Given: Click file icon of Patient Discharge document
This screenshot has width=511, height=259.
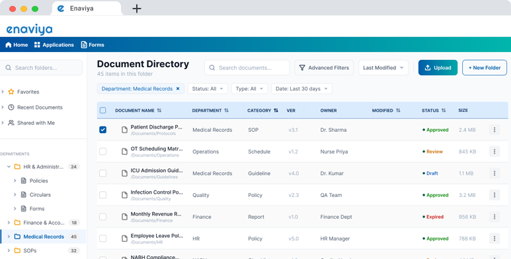Looking at the screenshot, I should [124, 130].
